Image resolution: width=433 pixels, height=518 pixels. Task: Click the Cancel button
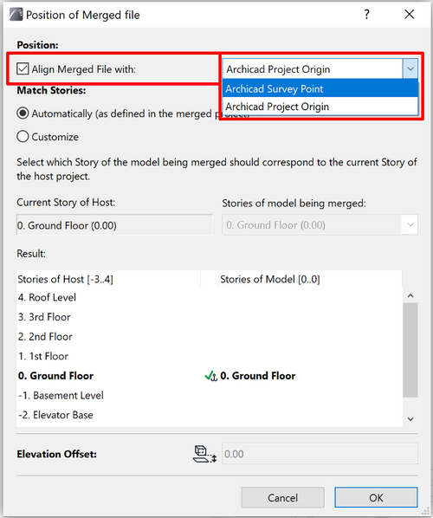tap(282, 497)
